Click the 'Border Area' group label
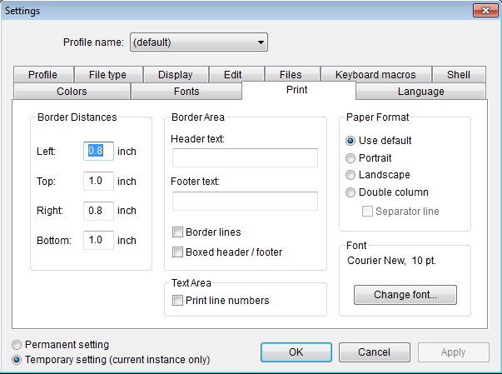 point(198,117)
